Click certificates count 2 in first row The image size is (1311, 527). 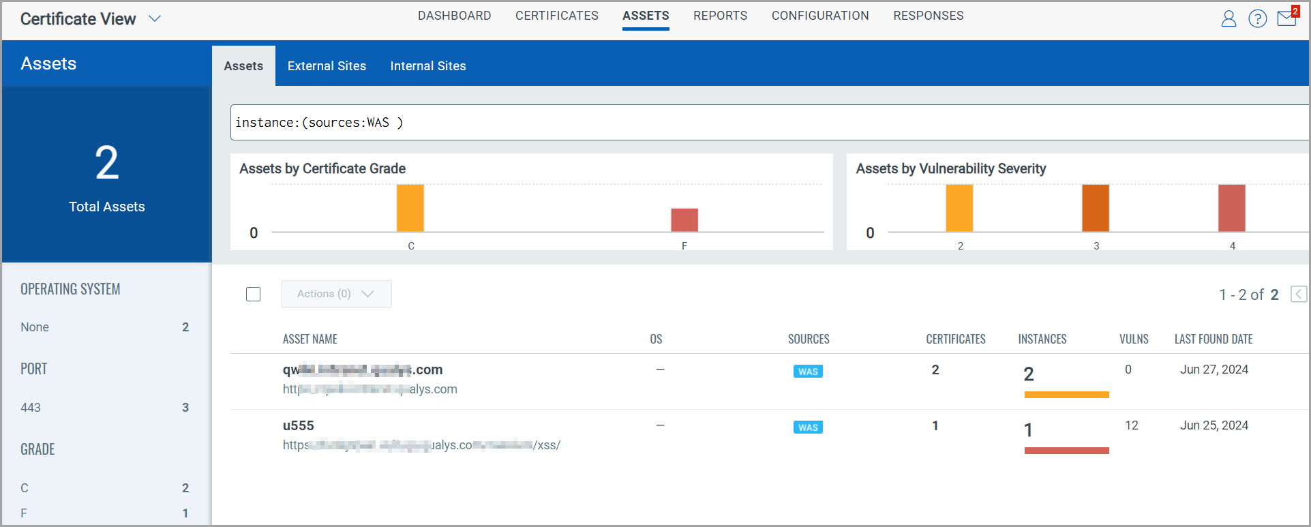click(x=935, y=370)
